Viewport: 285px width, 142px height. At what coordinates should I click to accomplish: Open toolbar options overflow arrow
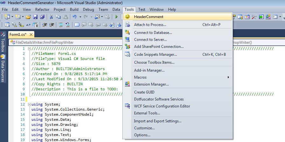[x=284, y=18]
